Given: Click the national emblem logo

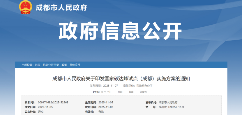Looking at the screenshot, I should coord(26,7).
